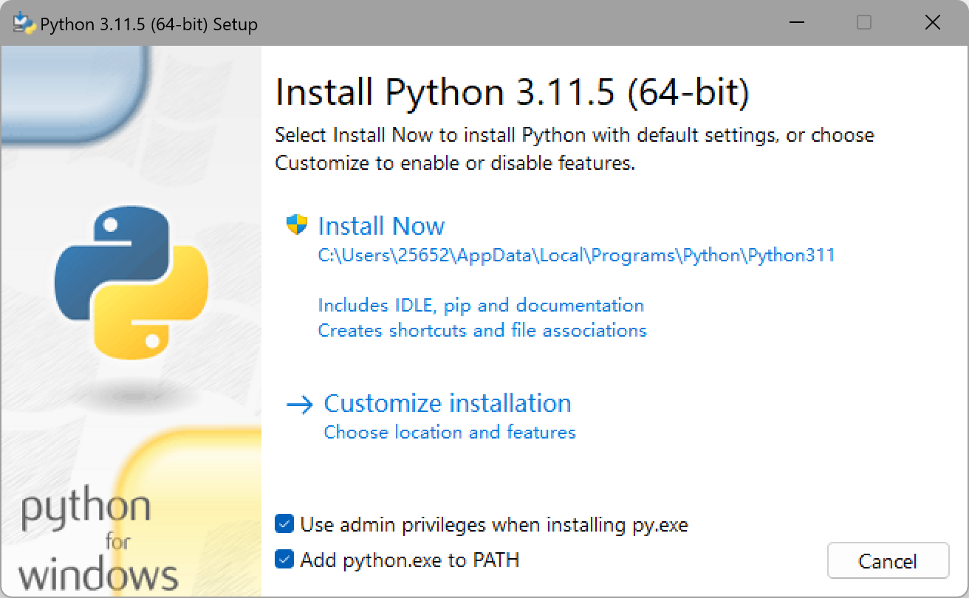The width and height of the screenshot is (969, 598).
Task: Toggle the Add python.exe to PATH checkbox
Action: [284, 560]
